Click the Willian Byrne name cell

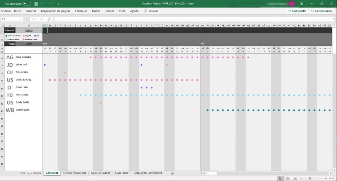coord(23,110)
